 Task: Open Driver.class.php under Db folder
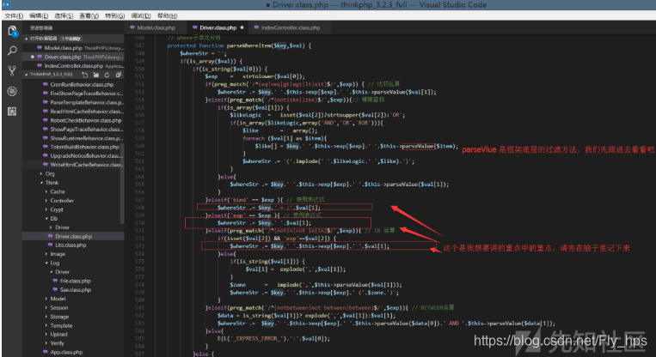73,236
